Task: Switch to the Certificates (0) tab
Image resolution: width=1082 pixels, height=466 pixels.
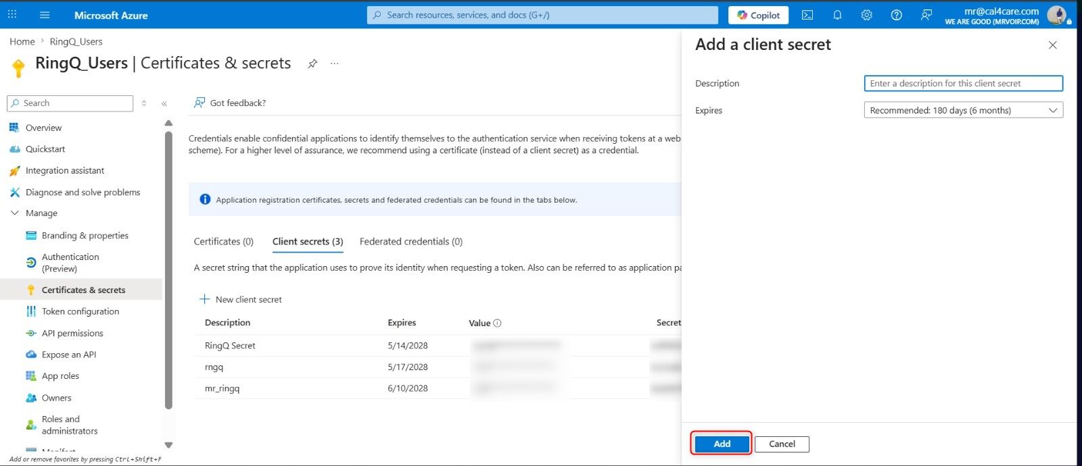Action: 223,241
